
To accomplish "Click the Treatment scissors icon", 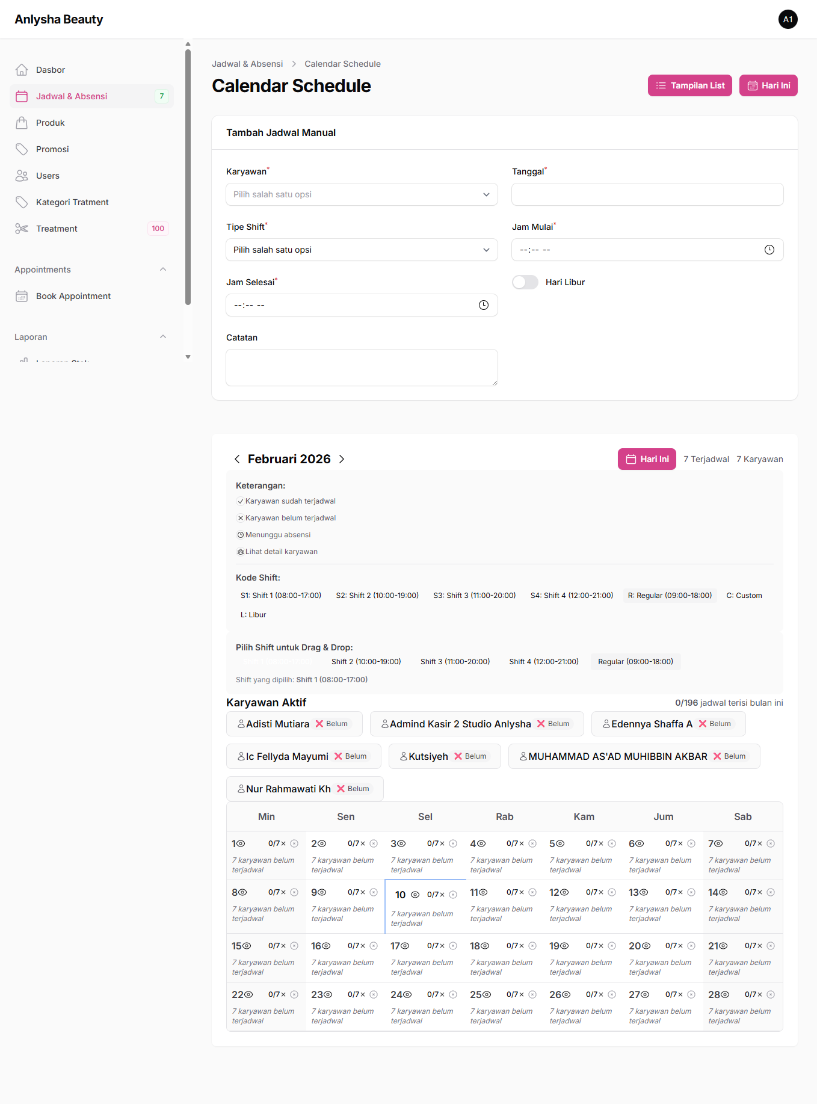I will click(x=22, y=229).
